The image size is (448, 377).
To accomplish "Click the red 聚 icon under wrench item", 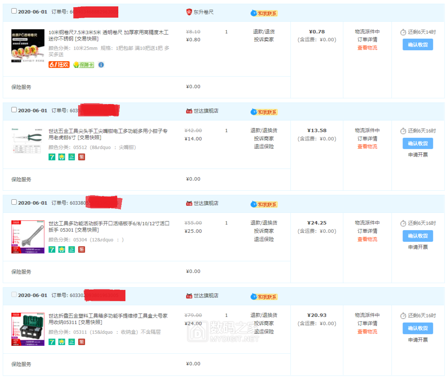I will (81, 249).
